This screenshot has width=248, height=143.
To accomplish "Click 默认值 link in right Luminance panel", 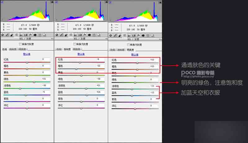I will [135, 55].
